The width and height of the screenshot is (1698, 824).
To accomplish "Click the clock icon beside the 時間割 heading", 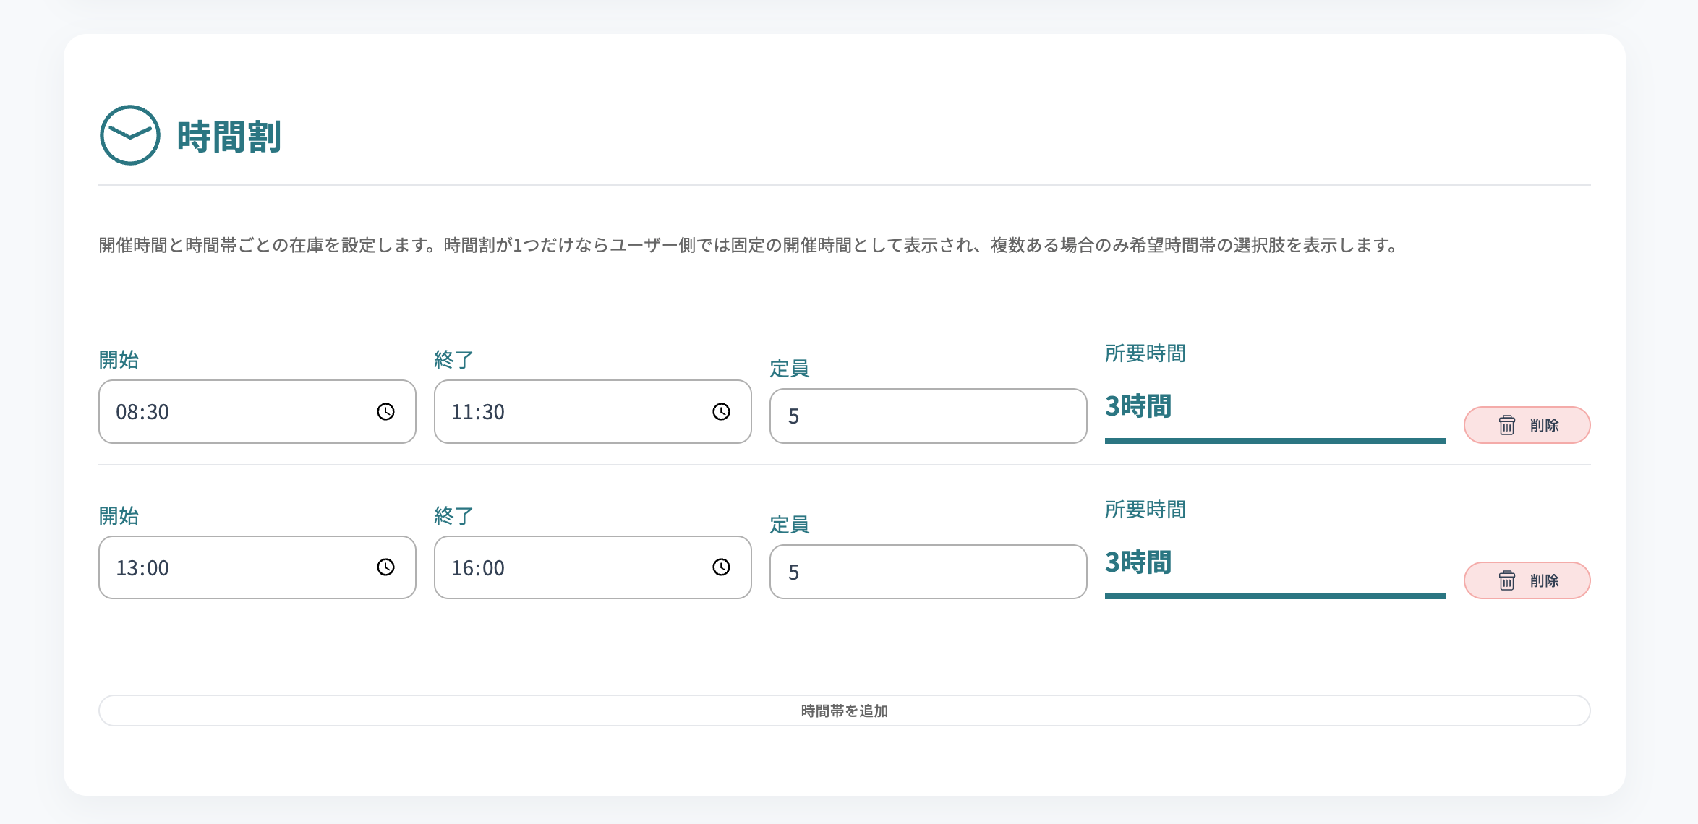I will tap(130, 135).
